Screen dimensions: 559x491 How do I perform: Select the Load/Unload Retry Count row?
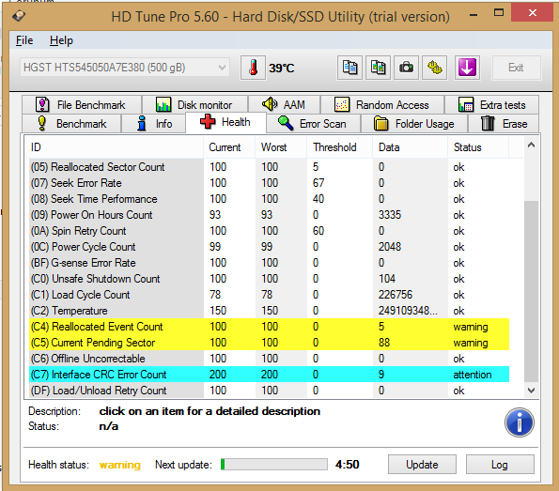pyautogui.click(x=269, y=391)
